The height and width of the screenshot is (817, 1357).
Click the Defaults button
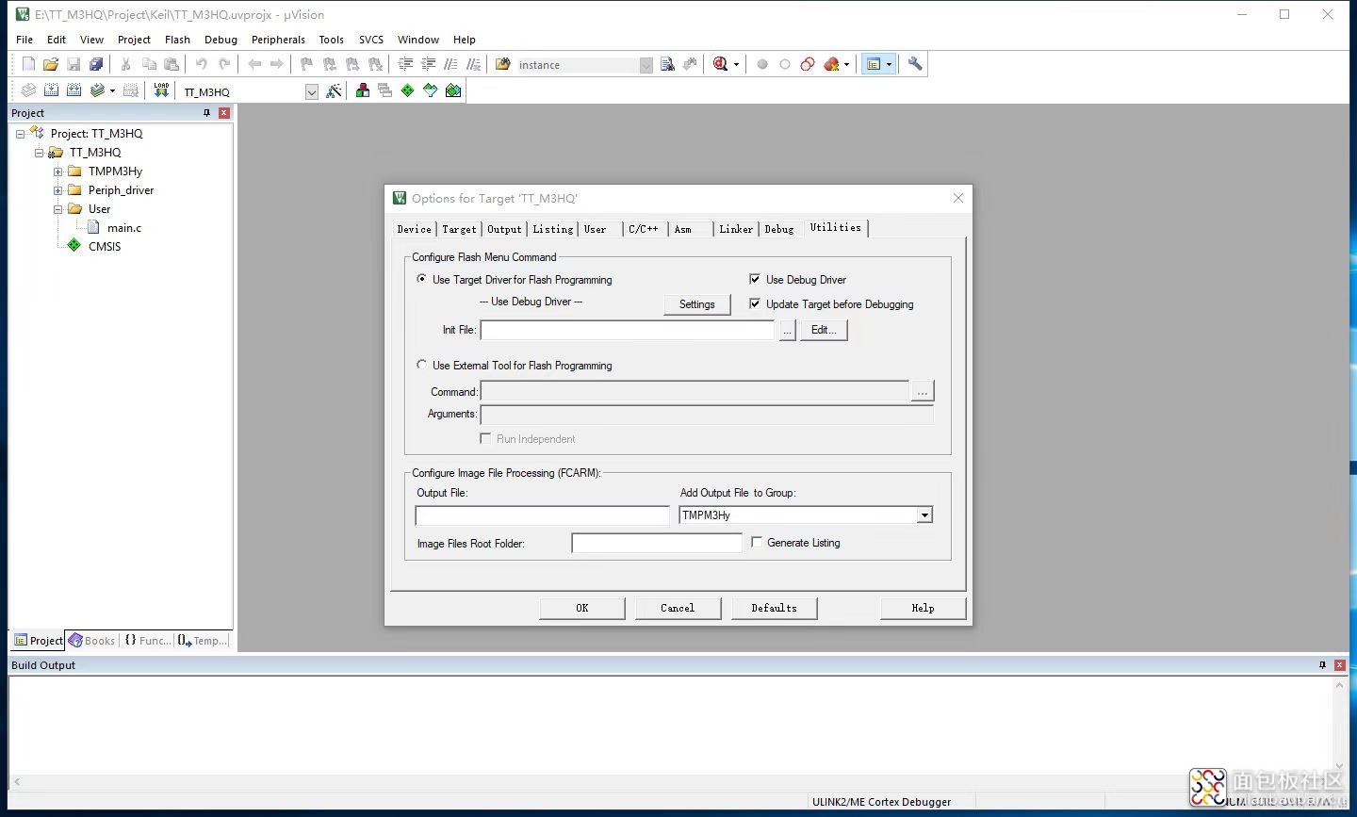774,608
